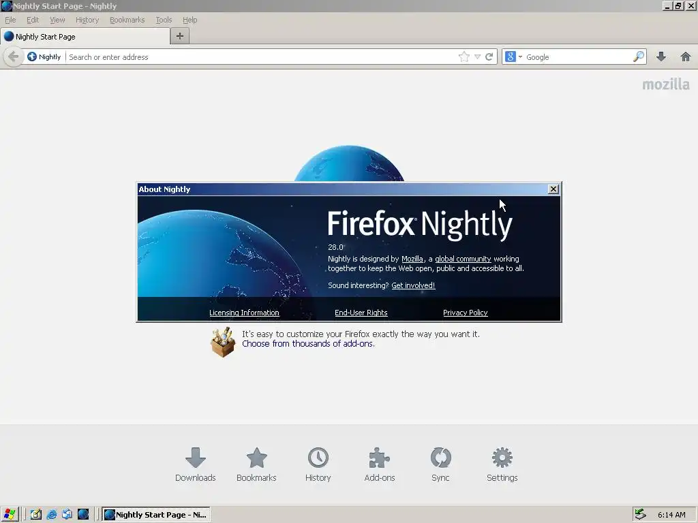Close the About Nightly dialog
This screenshot has width=698, height=523.
click(x=553, y=189)
